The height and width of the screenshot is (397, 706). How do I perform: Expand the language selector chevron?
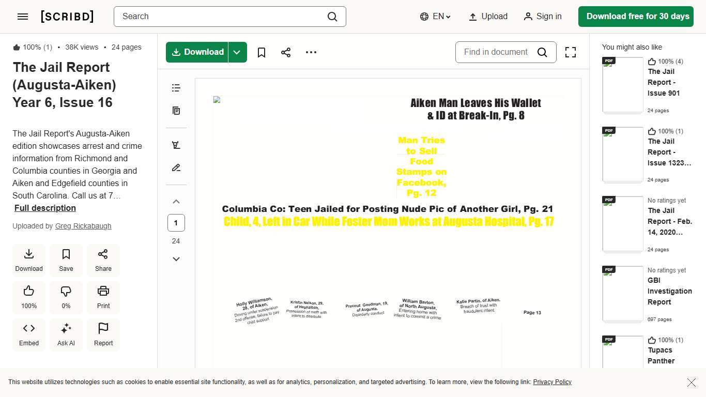click(x=448, y=17)
